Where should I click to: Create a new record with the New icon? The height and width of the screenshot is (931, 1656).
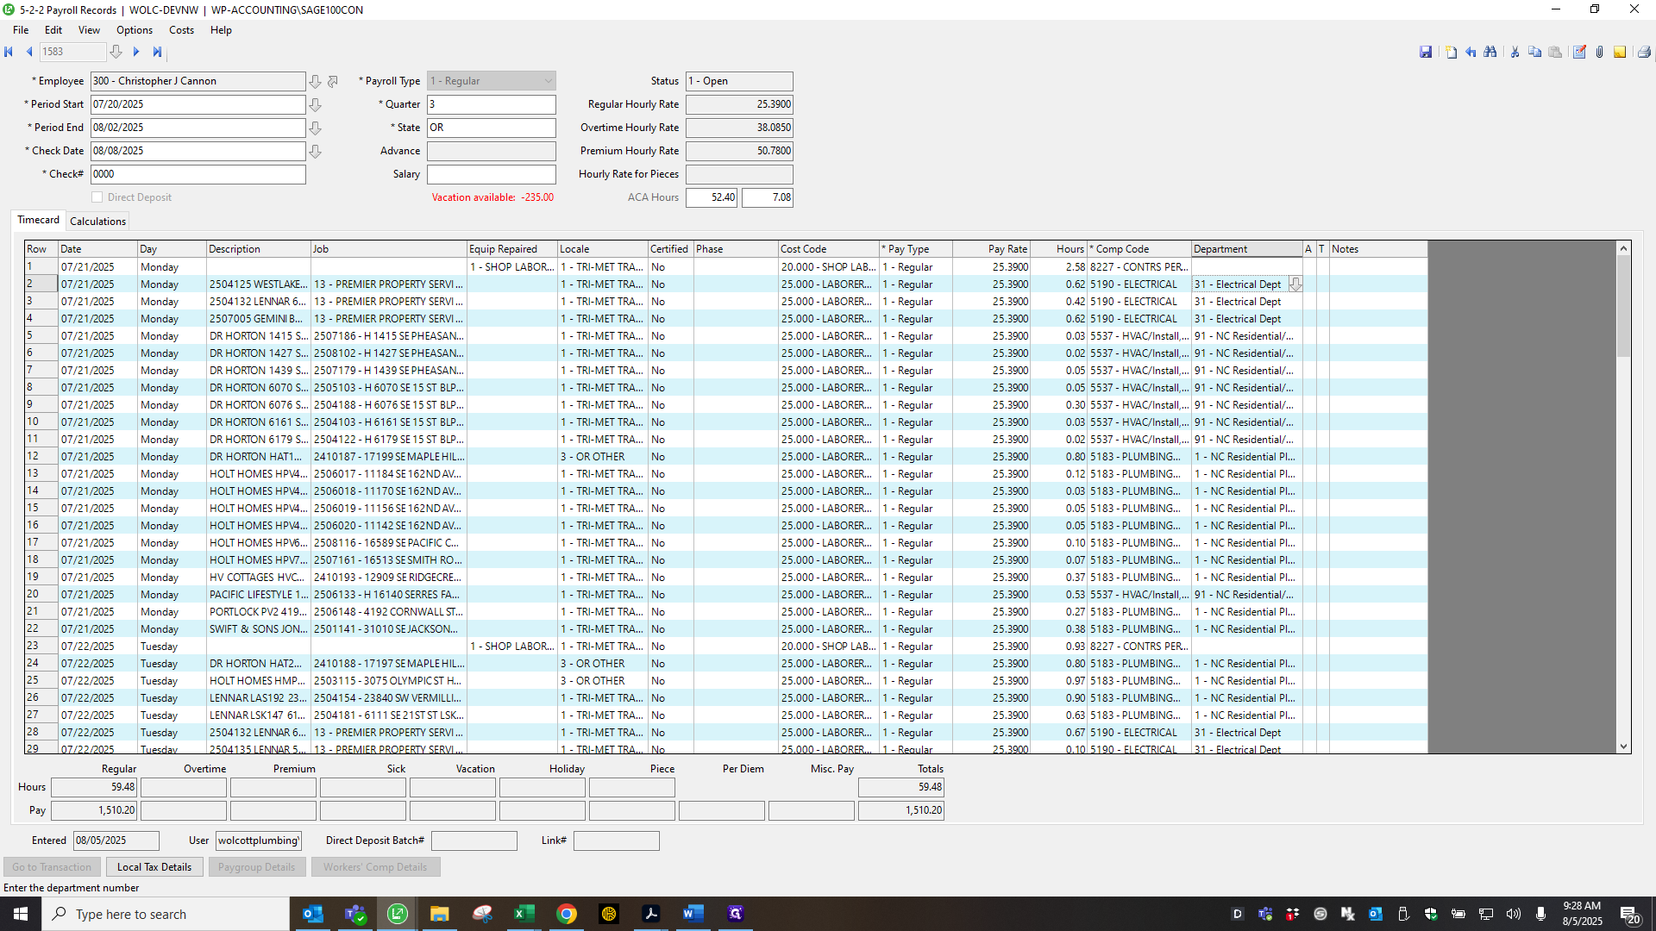(1451, 53)
